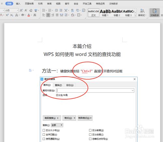Click the decrease font size icon
Viewport: 163px width, 142px height.
coord(26,10)
